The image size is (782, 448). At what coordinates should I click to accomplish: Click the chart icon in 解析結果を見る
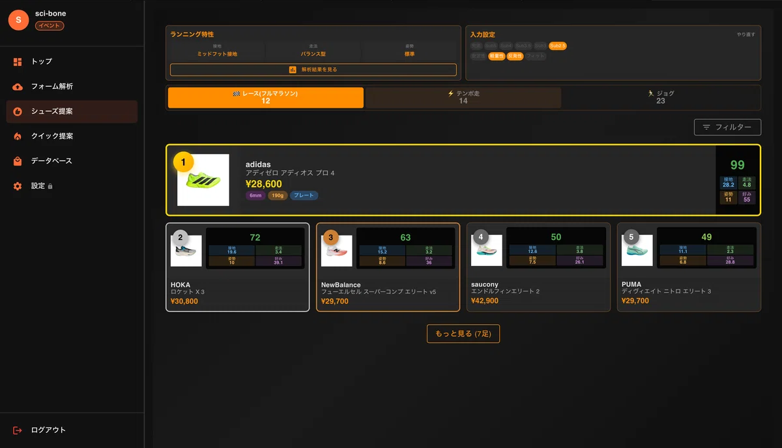tap(293, 69)
